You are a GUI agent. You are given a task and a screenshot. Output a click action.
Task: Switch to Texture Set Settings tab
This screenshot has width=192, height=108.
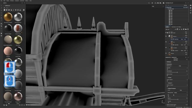(176, 27)
